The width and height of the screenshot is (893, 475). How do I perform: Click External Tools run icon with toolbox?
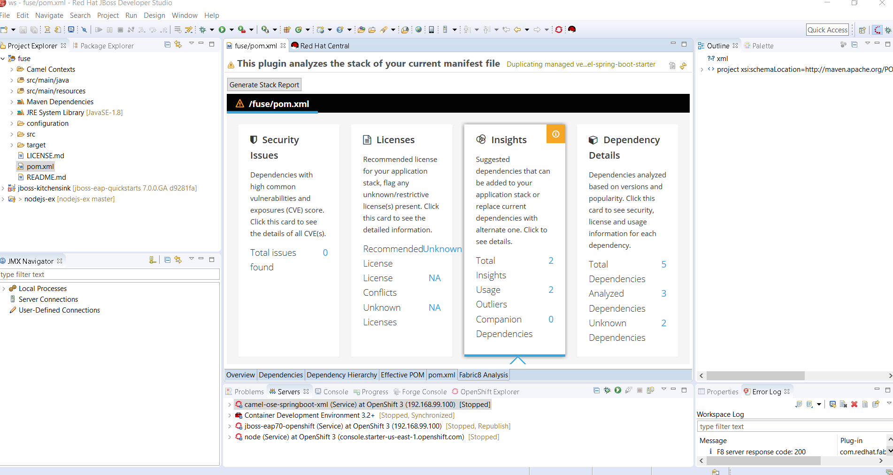point(242,30)
